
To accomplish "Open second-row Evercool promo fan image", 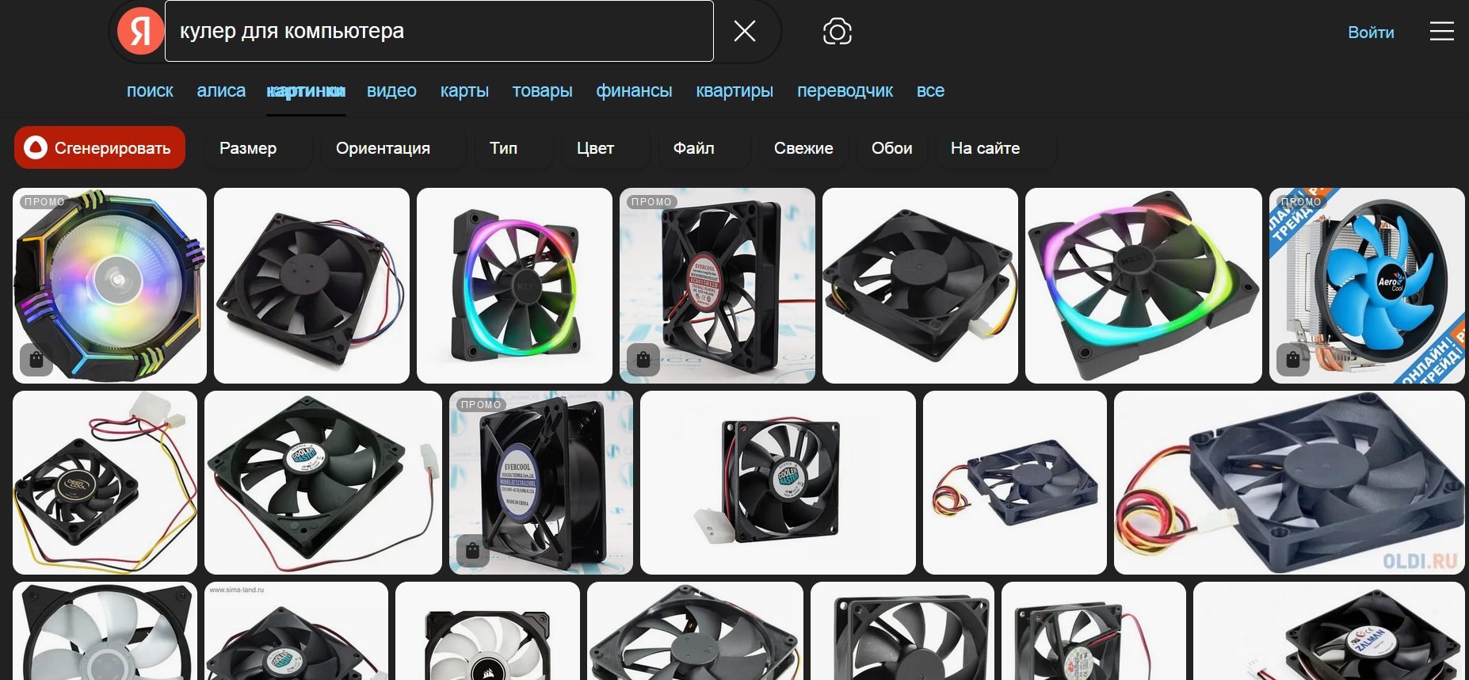I will [541, 483].
